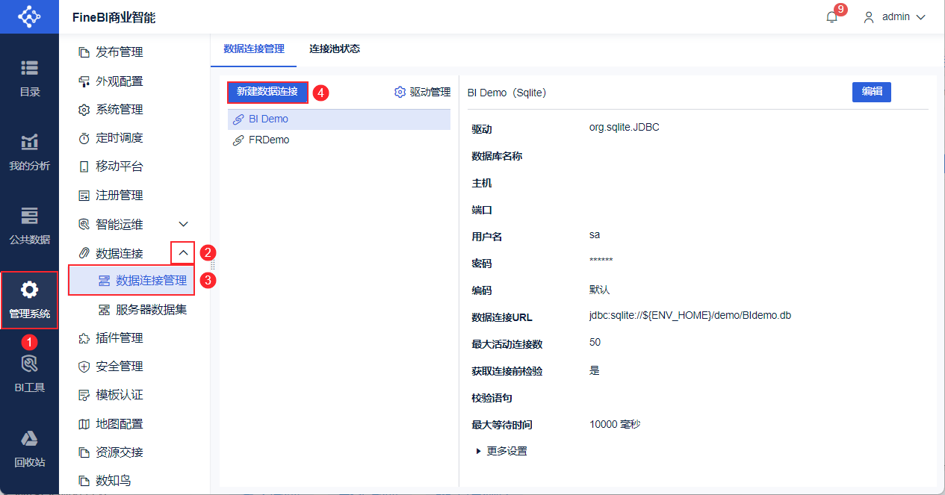The height and width of the screenshot is (495, 945).
Task: Click the 系统管理 gear icon
Action: point(84,110)
